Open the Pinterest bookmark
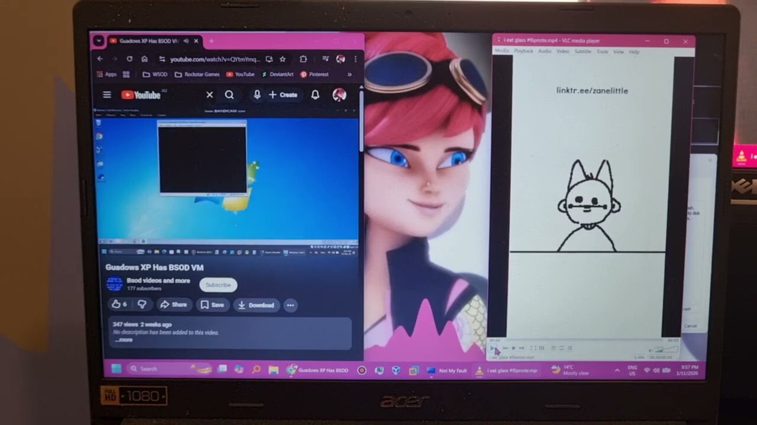The image size is (757, 425). coord(314,74)
